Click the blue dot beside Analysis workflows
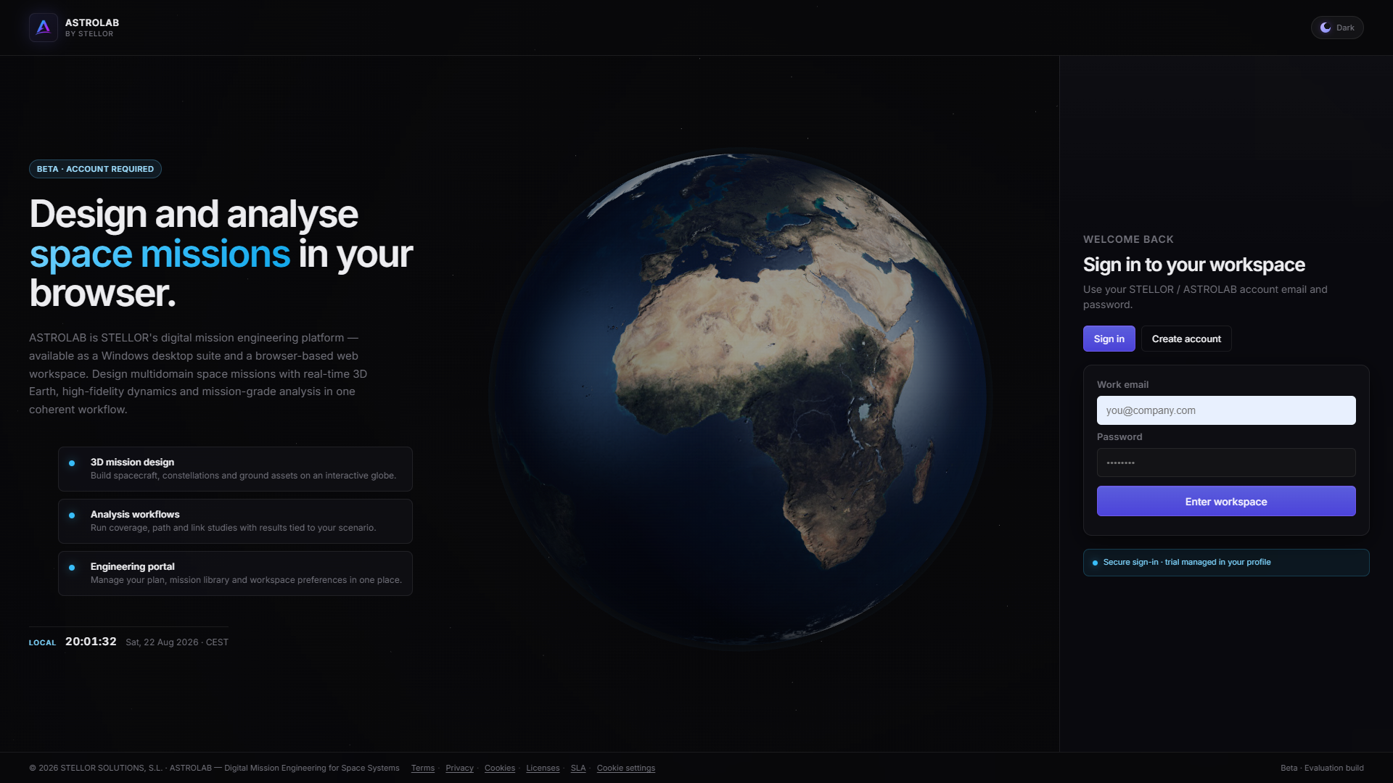 (72, 515)
